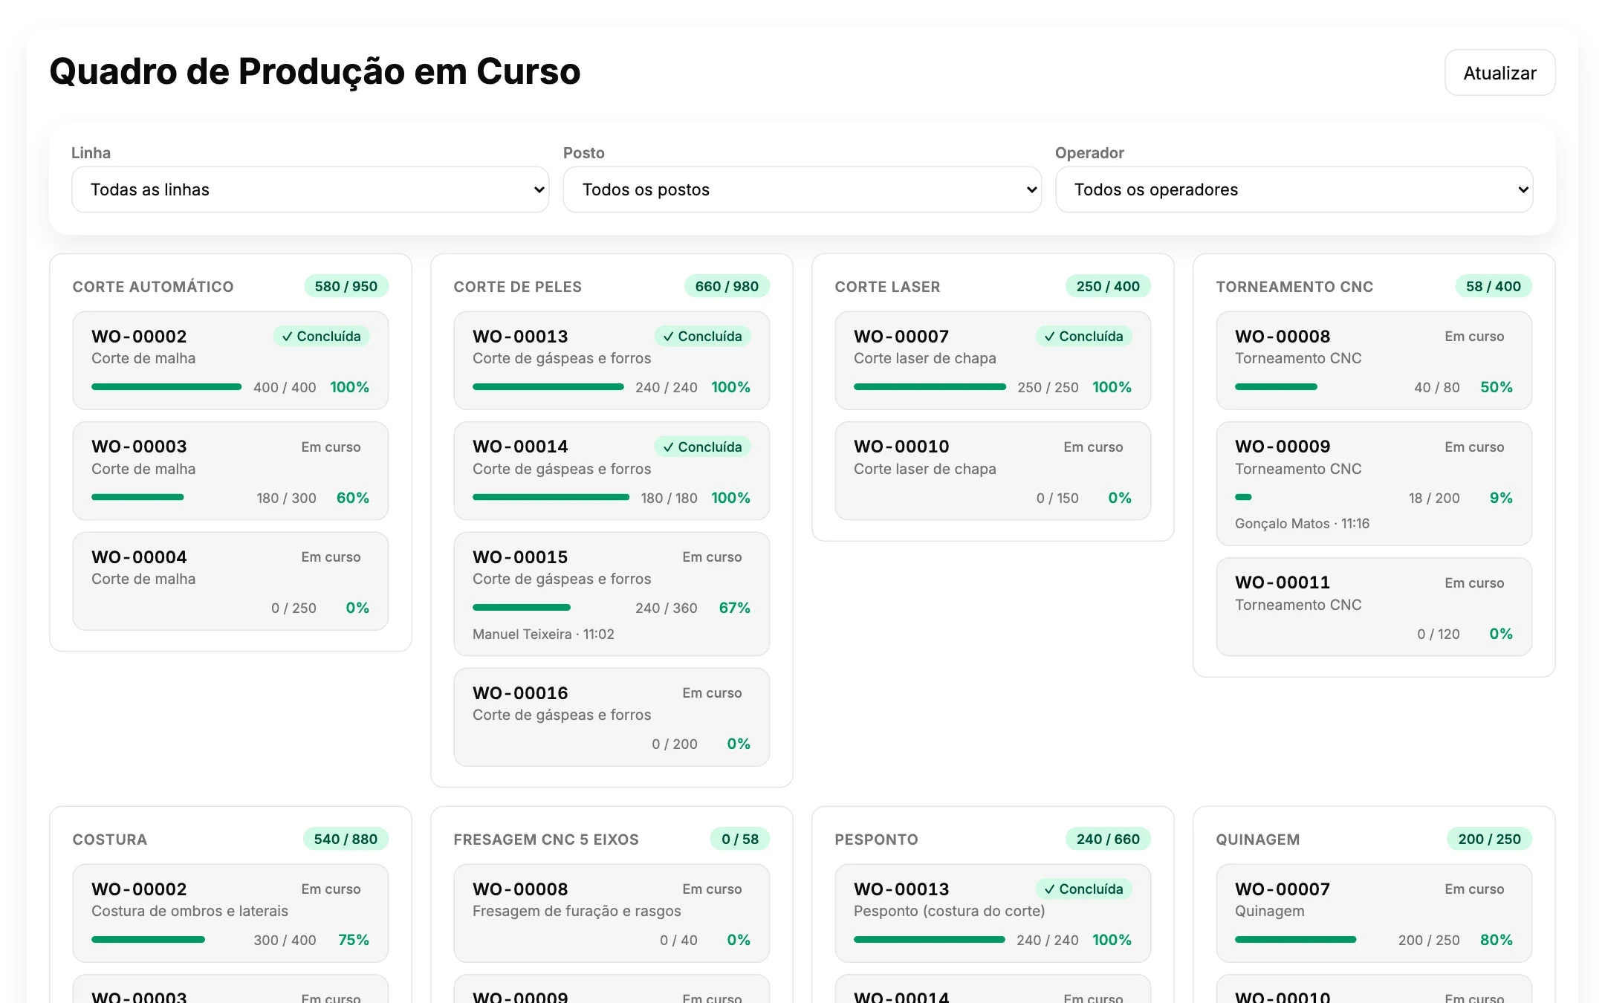Click the Atualizar button
The height and width of the screenshot is (1003, 1605).
point(1499,73)
